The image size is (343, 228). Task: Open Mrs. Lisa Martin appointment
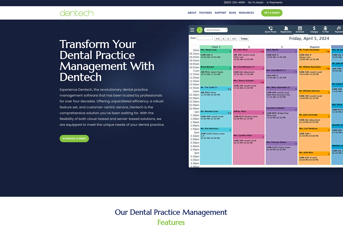(281, 77)
